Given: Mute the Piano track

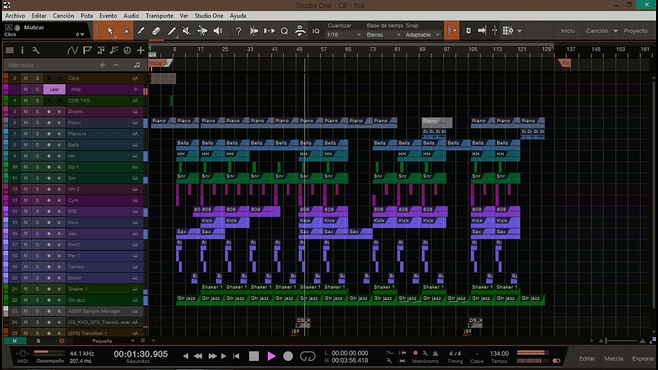Looking at the screenshot, I should coord(26,123).
